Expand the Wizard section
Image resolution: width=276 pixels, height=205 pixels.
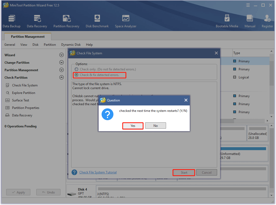pos(62,55)
